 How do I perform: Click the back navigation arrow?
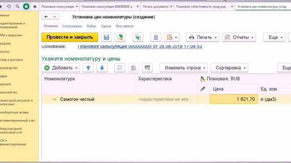(x=46, y=17)
